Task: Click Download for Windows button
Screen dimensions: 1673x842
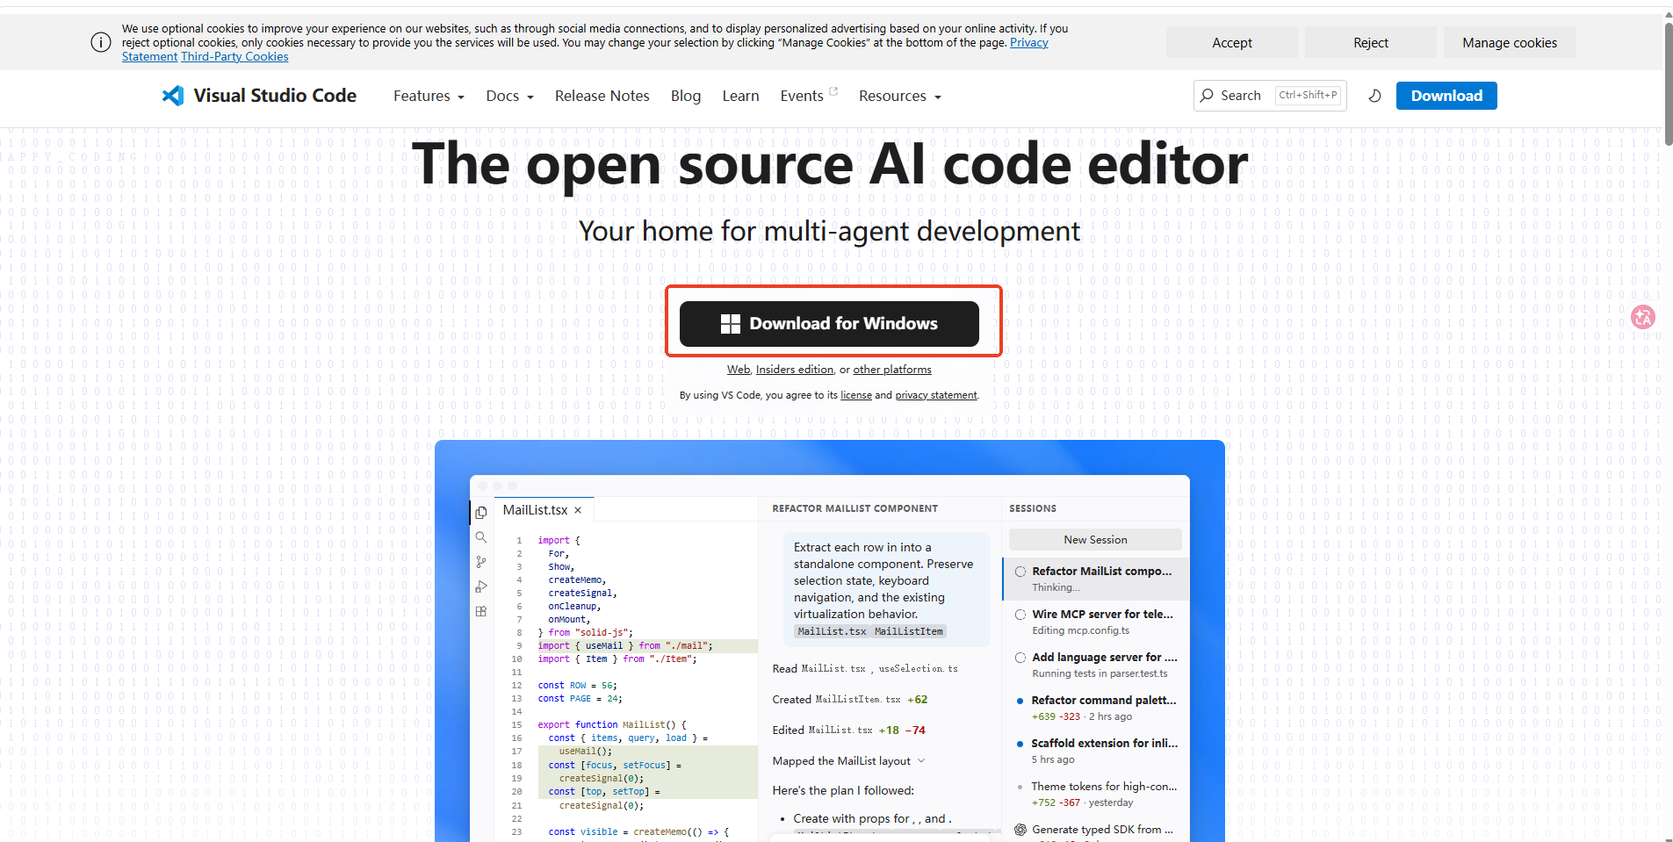Action: click(x=829, y=324)
